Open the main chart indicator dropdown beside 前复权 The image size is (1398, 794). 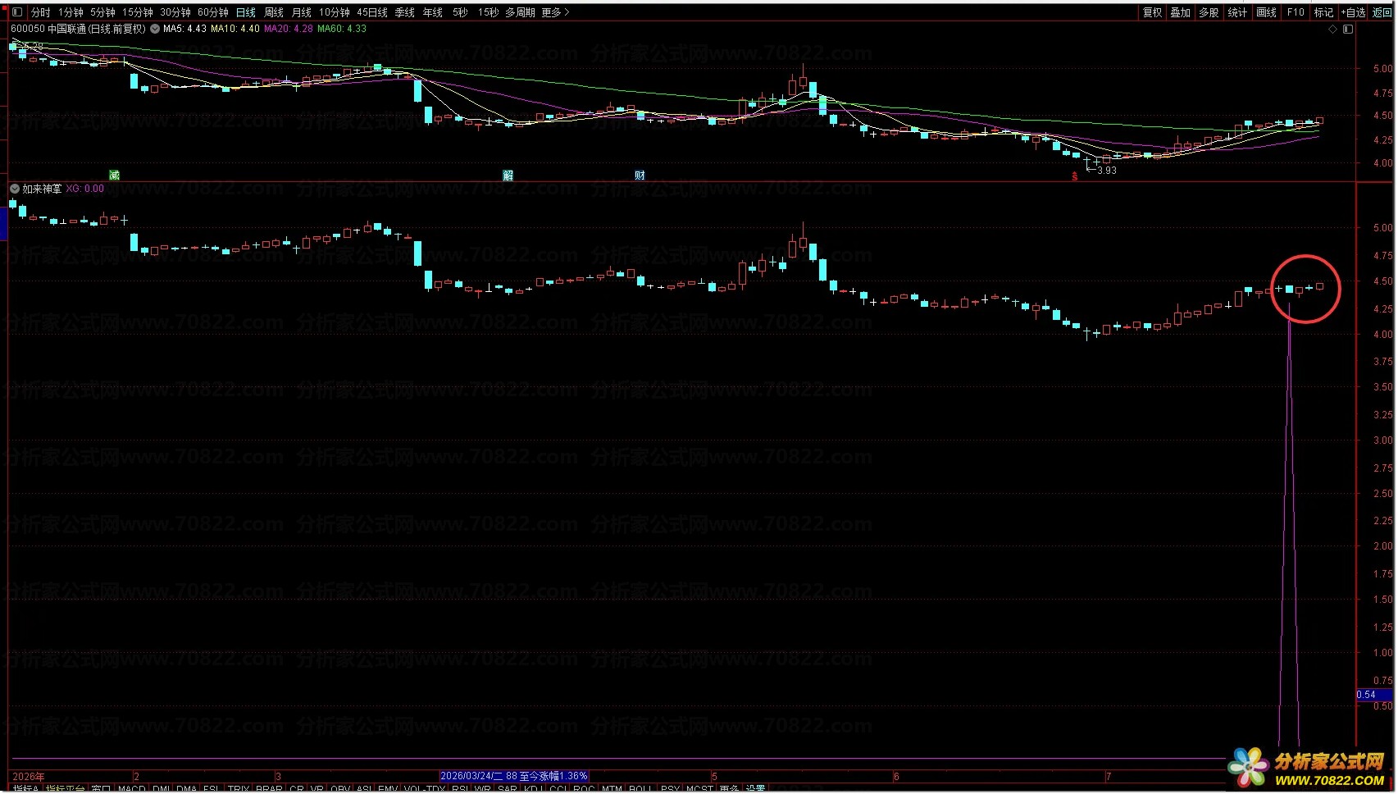tap(155, 29)
